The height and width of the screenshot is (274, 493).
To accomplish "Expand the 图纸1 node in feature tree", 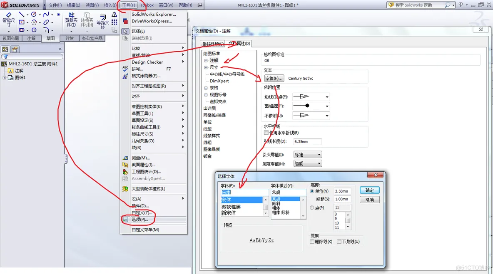I will coord(5,77).
